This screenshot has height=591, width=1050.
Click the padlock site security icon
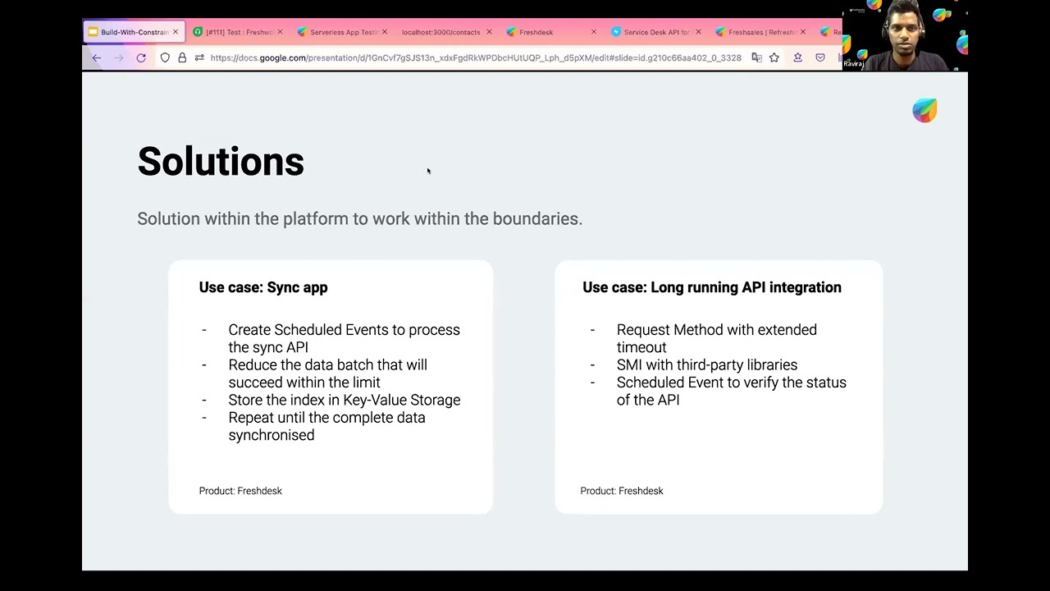tap(182, 57)
